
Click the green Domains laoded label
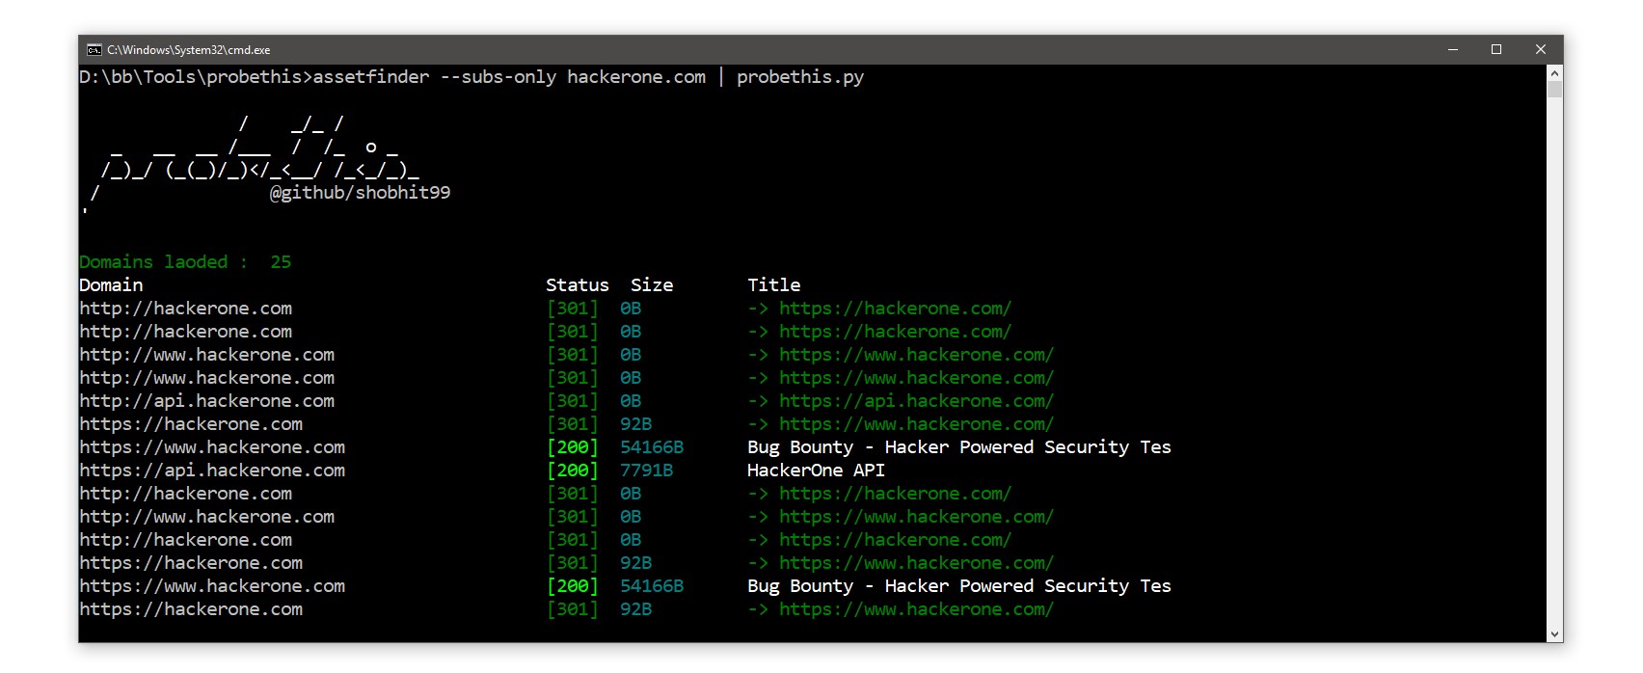pos(164,262)
